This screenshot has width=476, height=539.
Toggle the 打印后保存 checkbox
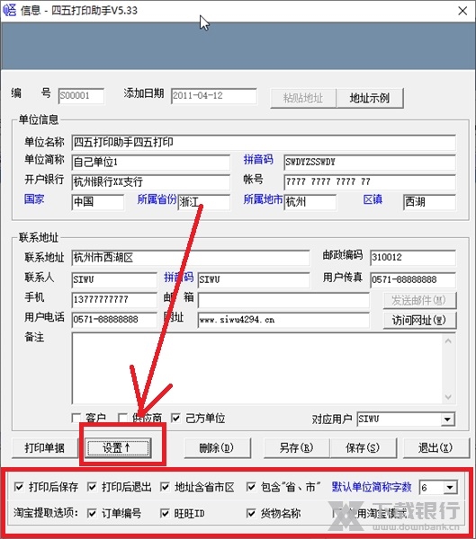point(19,487)
